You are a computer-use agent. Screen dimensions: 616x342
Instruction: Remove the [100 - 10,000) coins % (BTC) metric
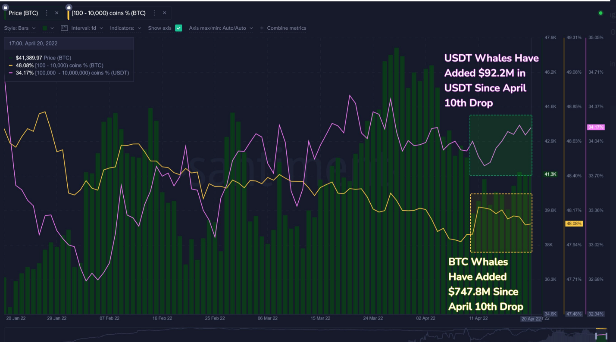pyautogui.click(x=164, y=13)
